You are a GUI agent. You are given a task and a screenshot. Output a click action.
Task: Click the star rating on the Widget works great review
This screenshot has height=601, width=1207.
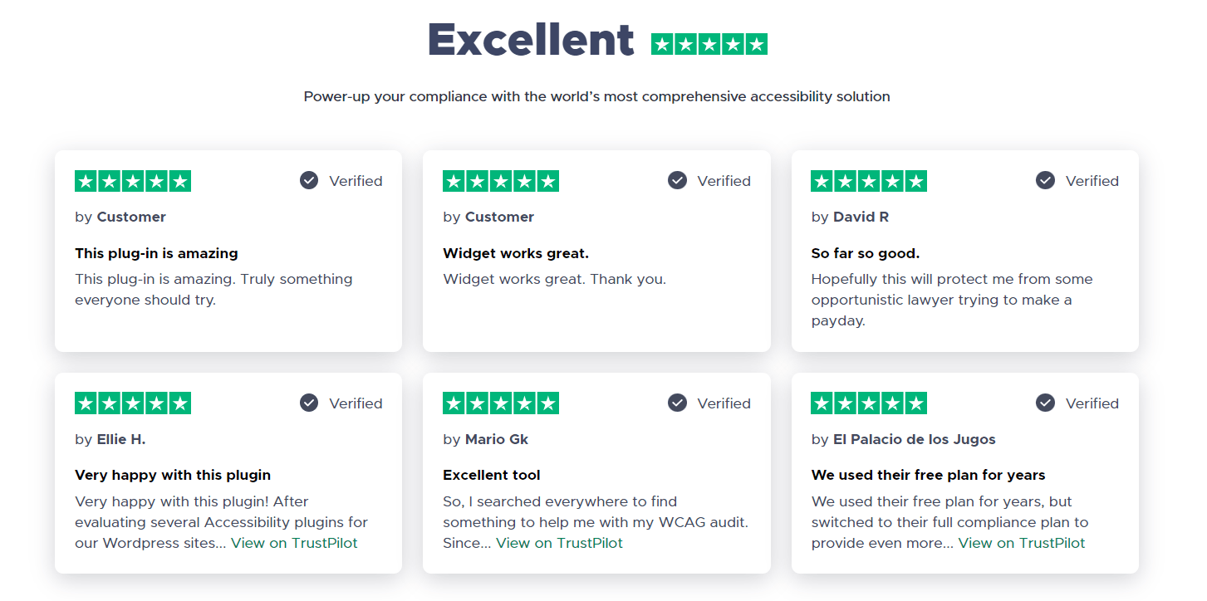(x=500, y=180)
